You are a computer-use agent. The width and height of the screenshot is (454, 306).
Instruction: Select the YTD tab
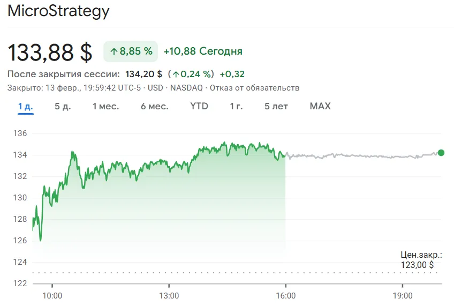199,106
